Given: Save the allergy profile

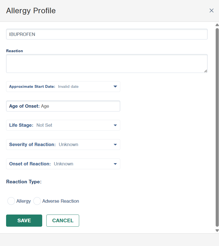Looking at the screenshot, I should click(24, 221).
